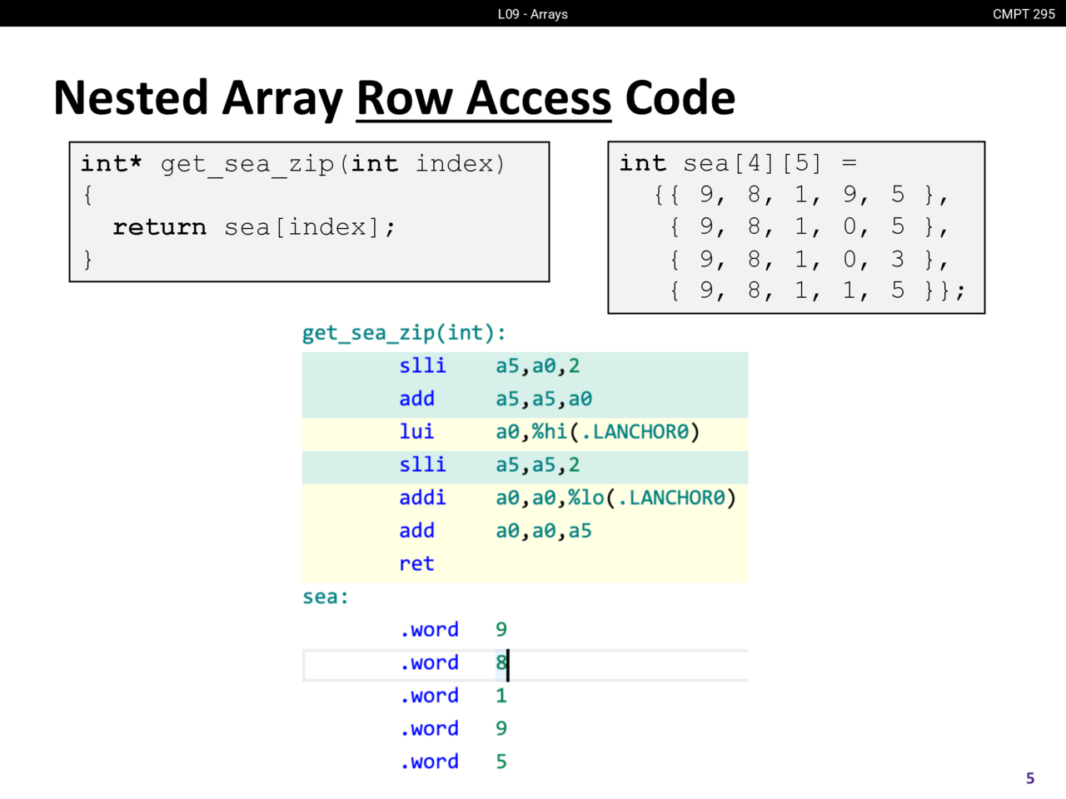Click the 'CMPT 295' course label

tap(1024, 14)
